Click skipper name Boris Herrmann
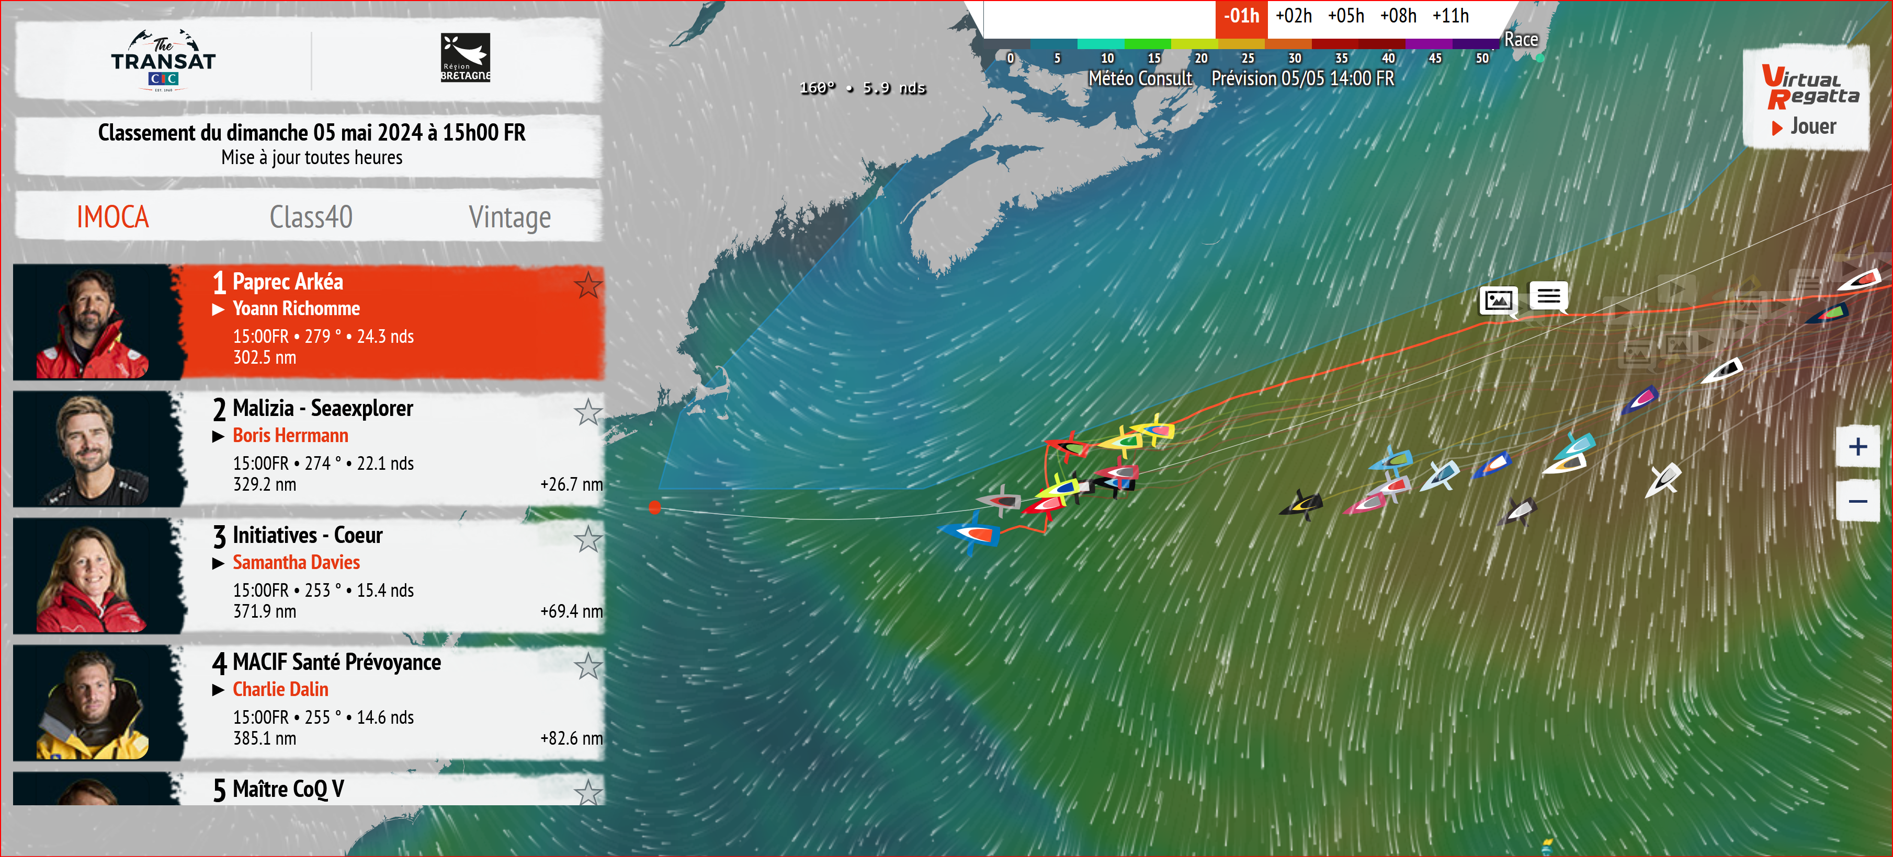Image resolution: width=1893 pixels, height=857 pixels. point(290,435)
